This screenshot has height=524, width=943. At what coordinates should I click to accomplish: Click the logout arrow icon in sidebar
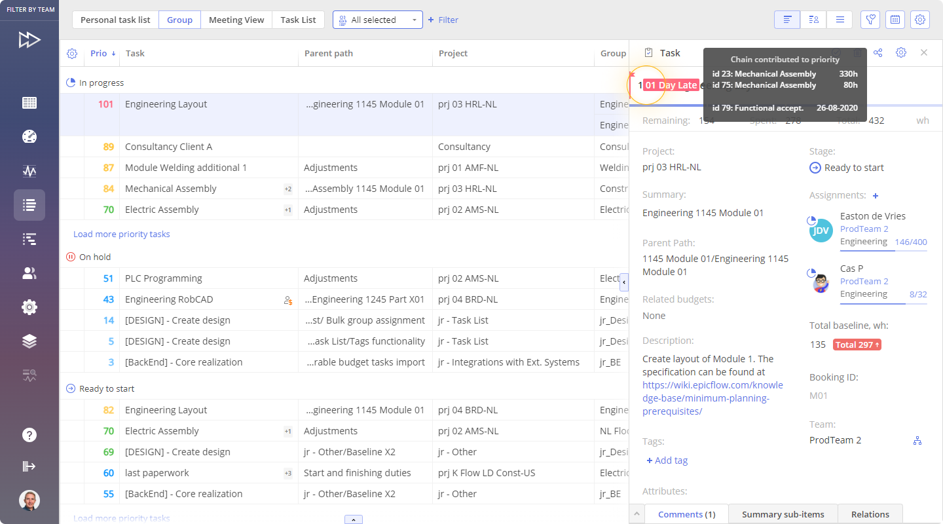29,466
